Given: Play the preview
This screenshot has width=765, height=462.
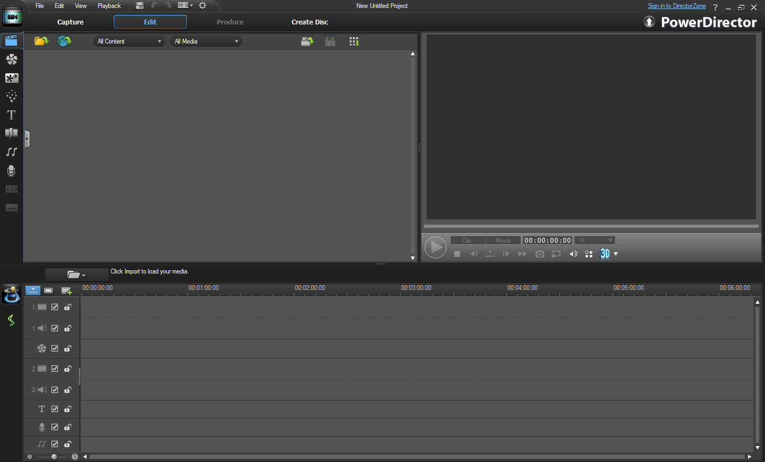Looking at the screenshot, I should 436,247.
